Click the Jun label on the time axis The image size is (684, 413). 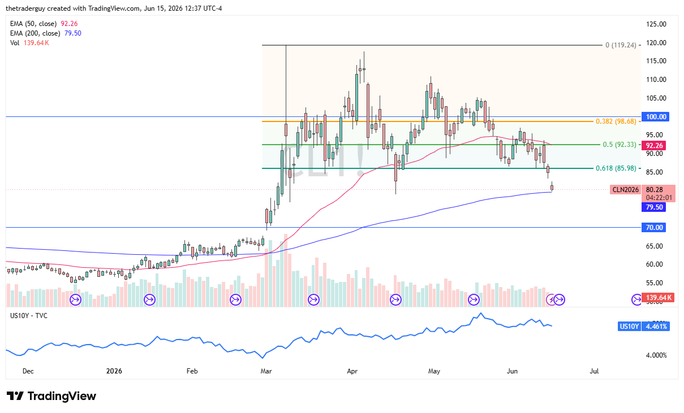512,371
